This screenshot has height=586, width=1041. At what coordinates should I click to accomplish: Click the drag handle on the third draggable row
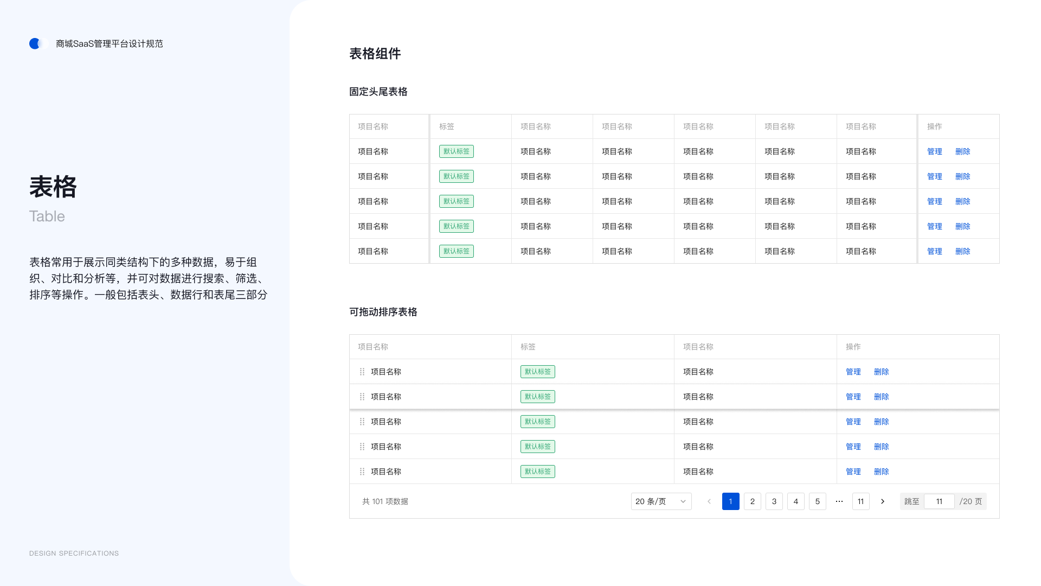tap(362, 422)
